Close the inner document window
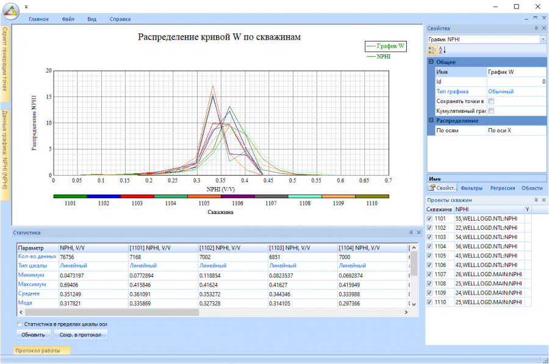Screen dimensions: 549x364 pyautogui.click(x=544, y=18)
